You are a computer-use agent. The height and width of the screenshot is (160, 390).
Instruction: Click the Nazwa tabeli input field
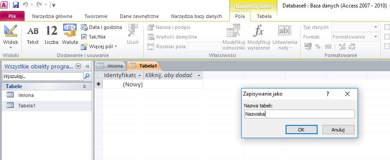(x=299, y=114)
